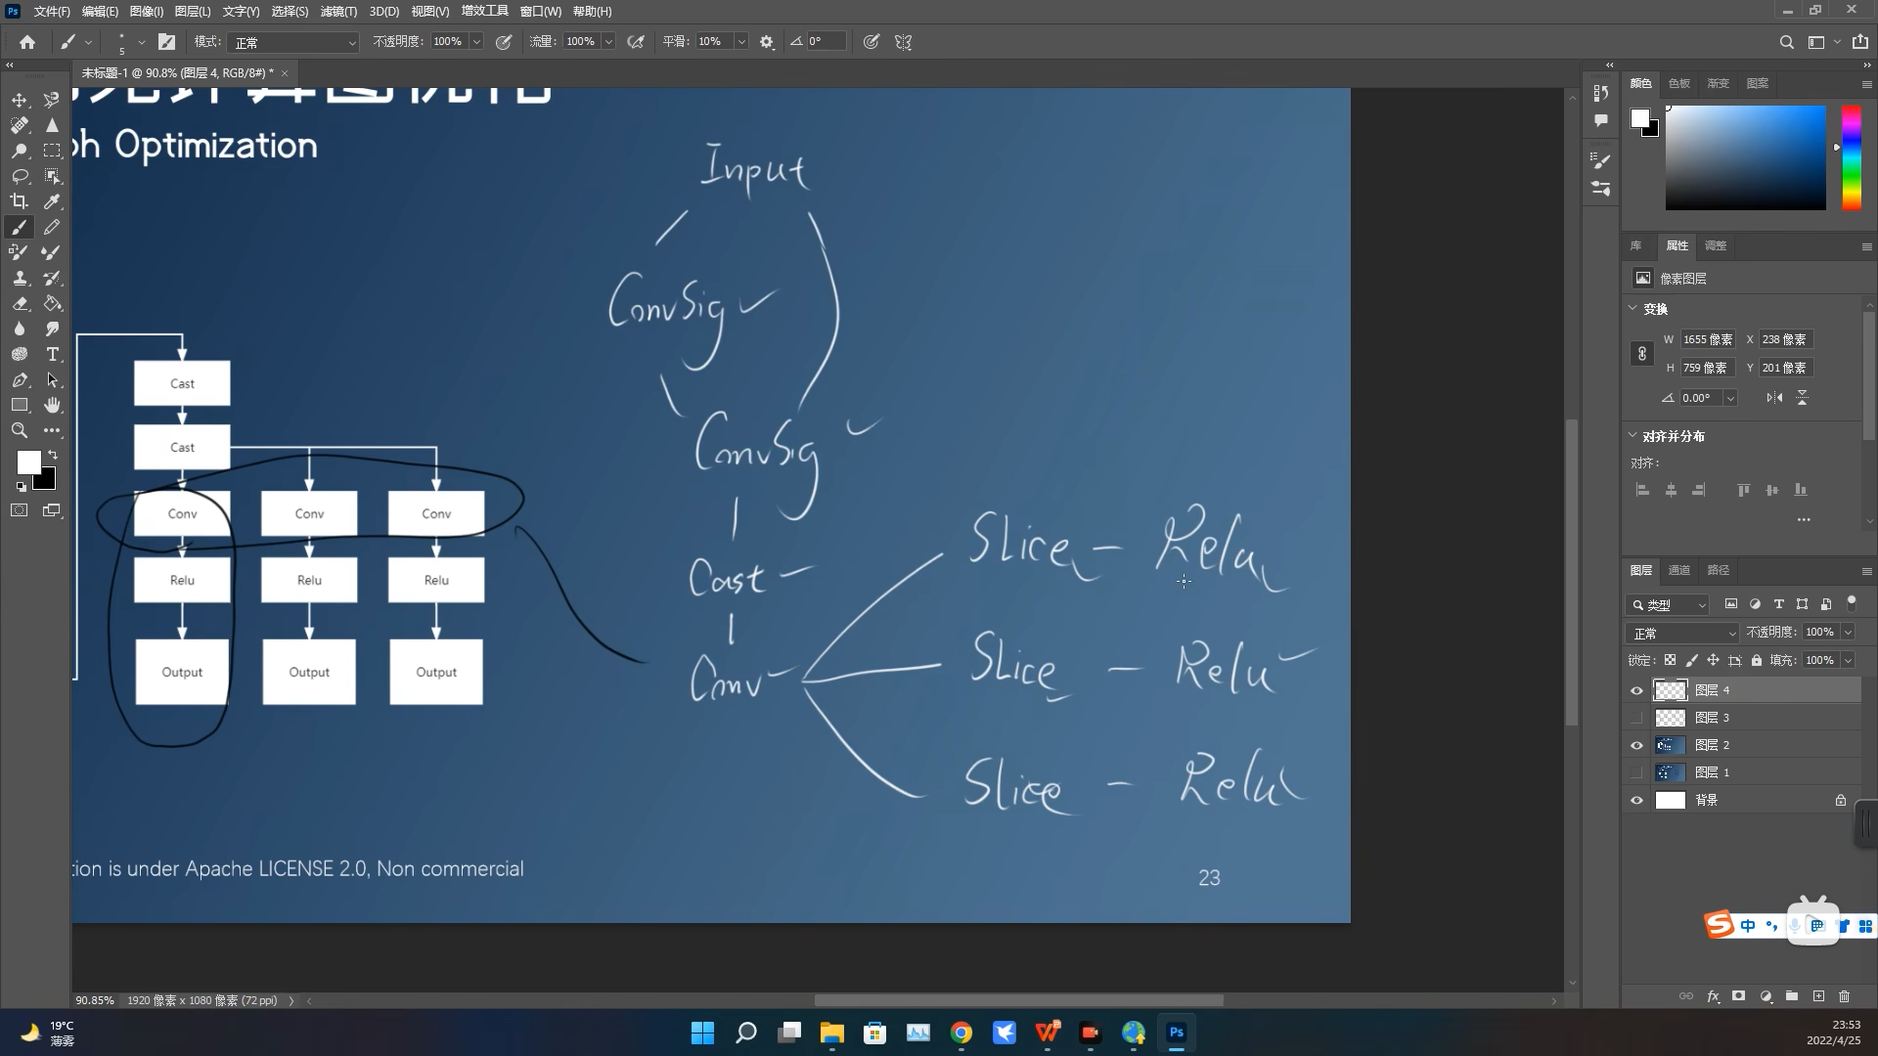The width and height of the screenshot is (1878, 1056).
Task: Collapse the 变换 section
Action: (x=1632, y=308)
